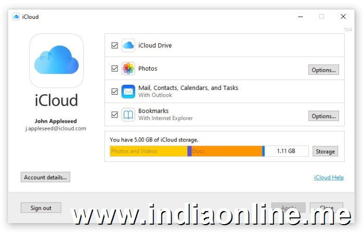Minimize the iCloud window

(301, 17)
